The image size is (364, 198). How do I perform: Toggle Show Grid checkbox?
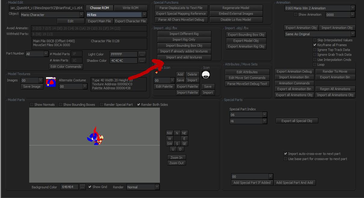(x=90, y=187)
